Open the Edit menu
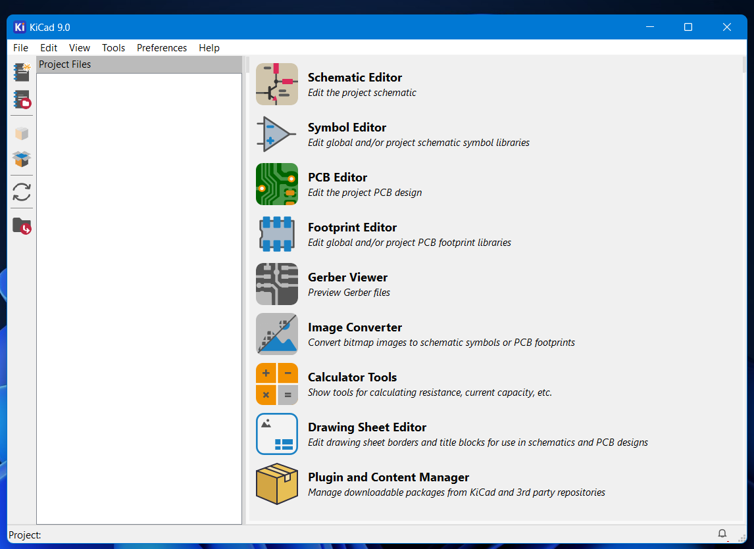 49,47
